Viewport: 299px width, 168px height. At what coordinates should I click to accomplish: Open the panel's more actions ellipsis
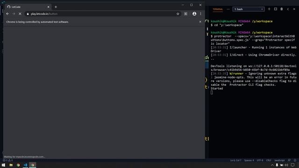click(x=228, y=9)
